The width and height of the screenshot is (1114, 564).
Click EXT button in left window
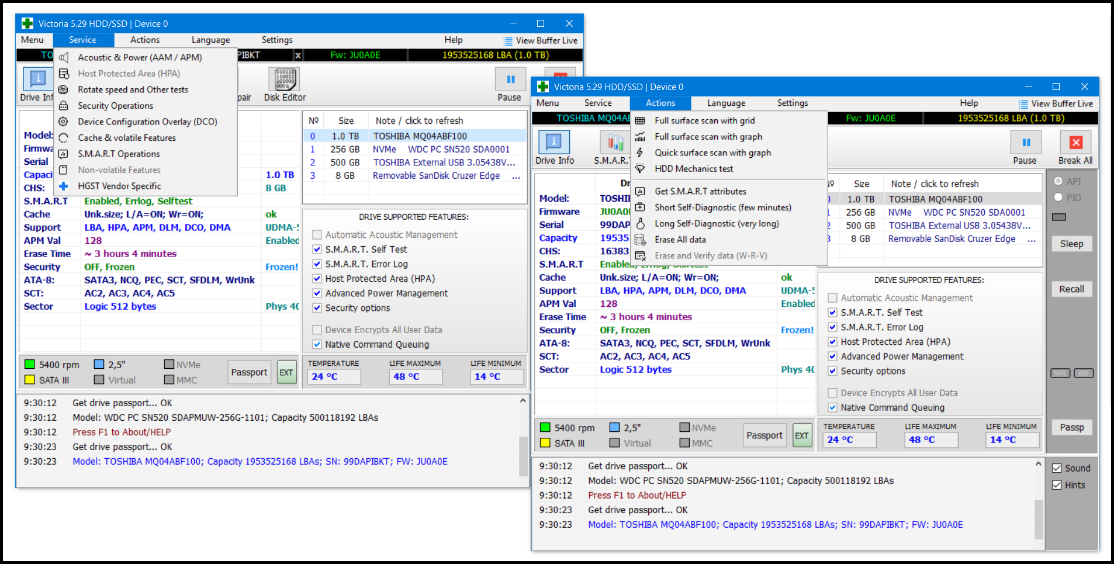click(x=286, y=372)
